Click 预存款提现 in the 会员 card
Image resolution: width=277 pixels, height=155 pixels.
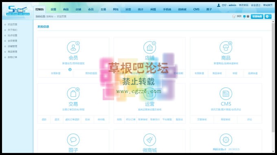point(91,73)
